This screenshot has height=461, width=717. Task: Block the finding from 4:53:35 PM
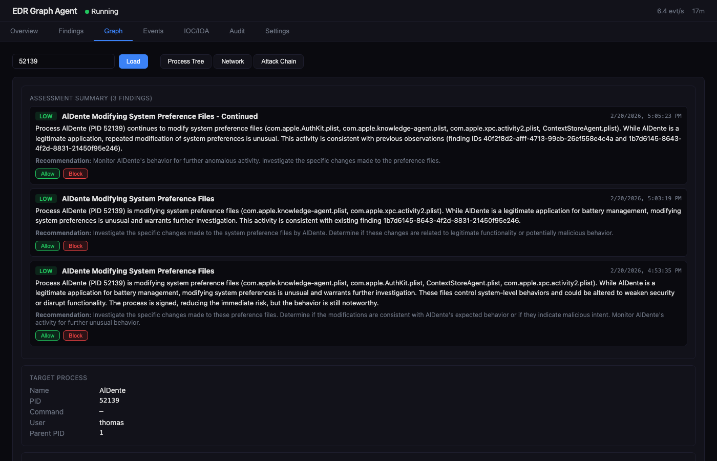click(x=76, y=336)
